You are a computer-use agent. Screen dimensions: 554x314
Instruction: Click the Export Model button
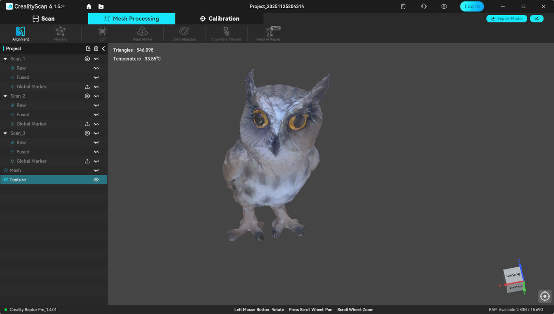pos(506,19)
